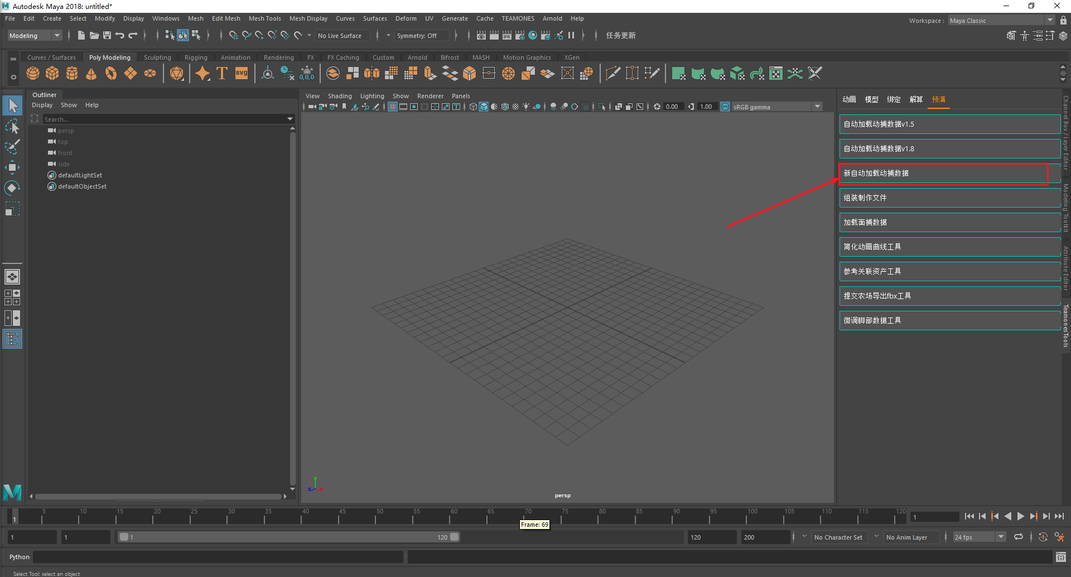Toggle the color management ON button

point(725,107)
